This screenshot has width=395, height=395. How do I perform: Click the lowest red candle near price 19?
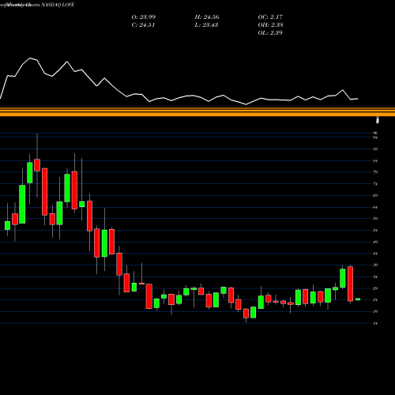coord(246,314)
